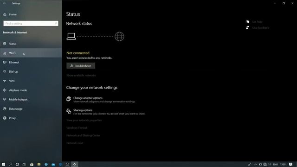Click the Data usage icon in sidebar
This screenshot has width=297, height=167.
5,109
